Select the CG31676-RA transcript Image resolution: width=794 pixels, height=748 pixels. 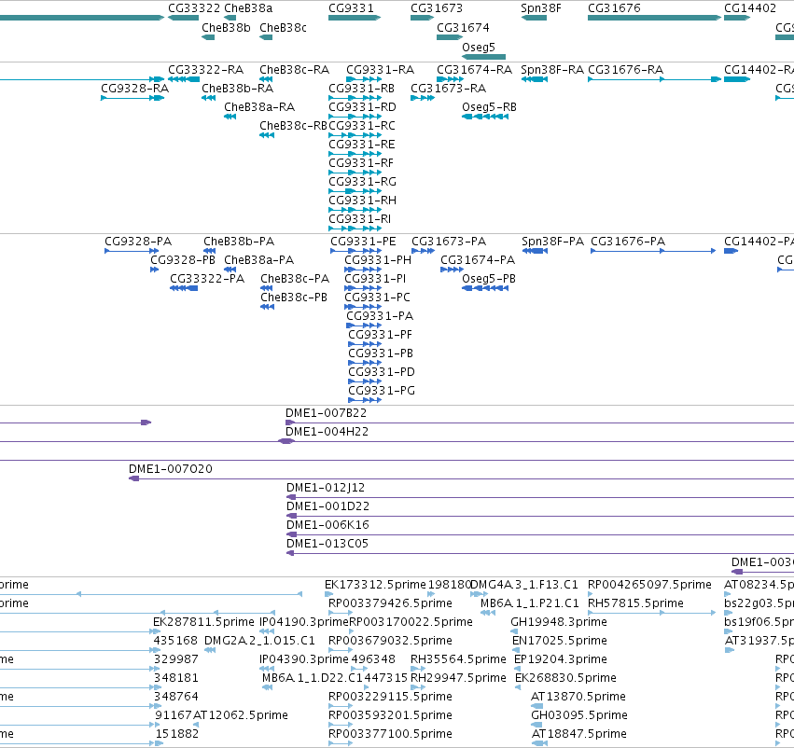(x=654, y=79)
